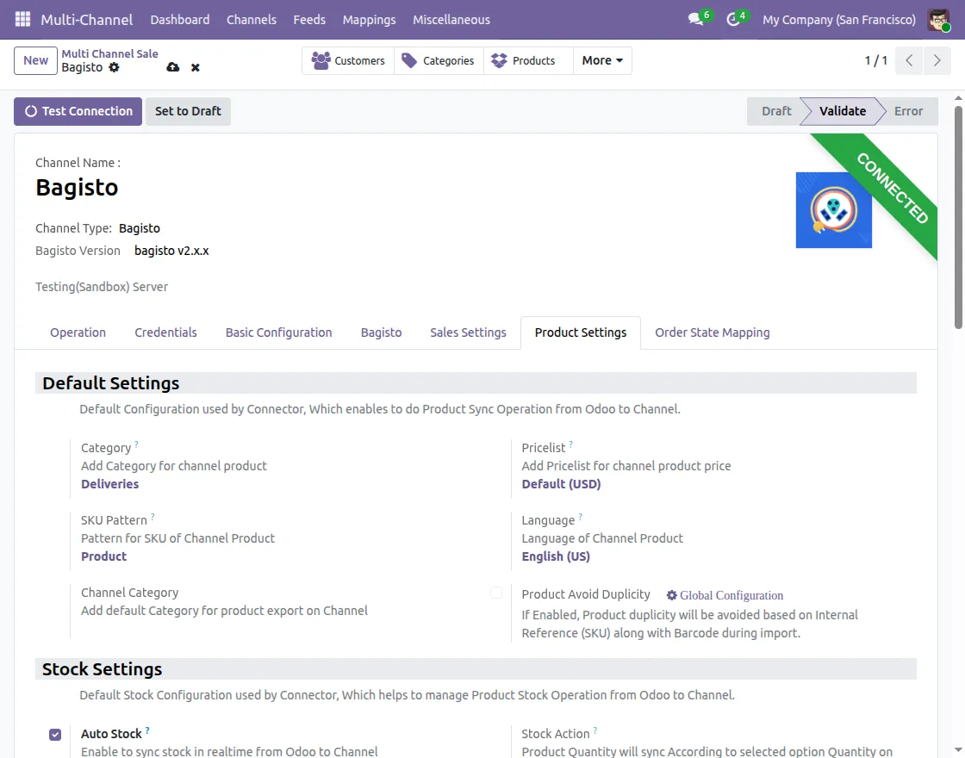The image size is (965, 758).
Task: Select the Product Settings tab
Action: tap(581, 332)
